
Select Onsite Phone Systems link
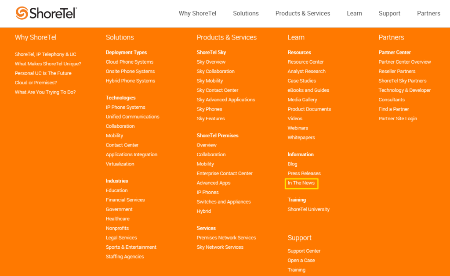[x=130, y=72]
